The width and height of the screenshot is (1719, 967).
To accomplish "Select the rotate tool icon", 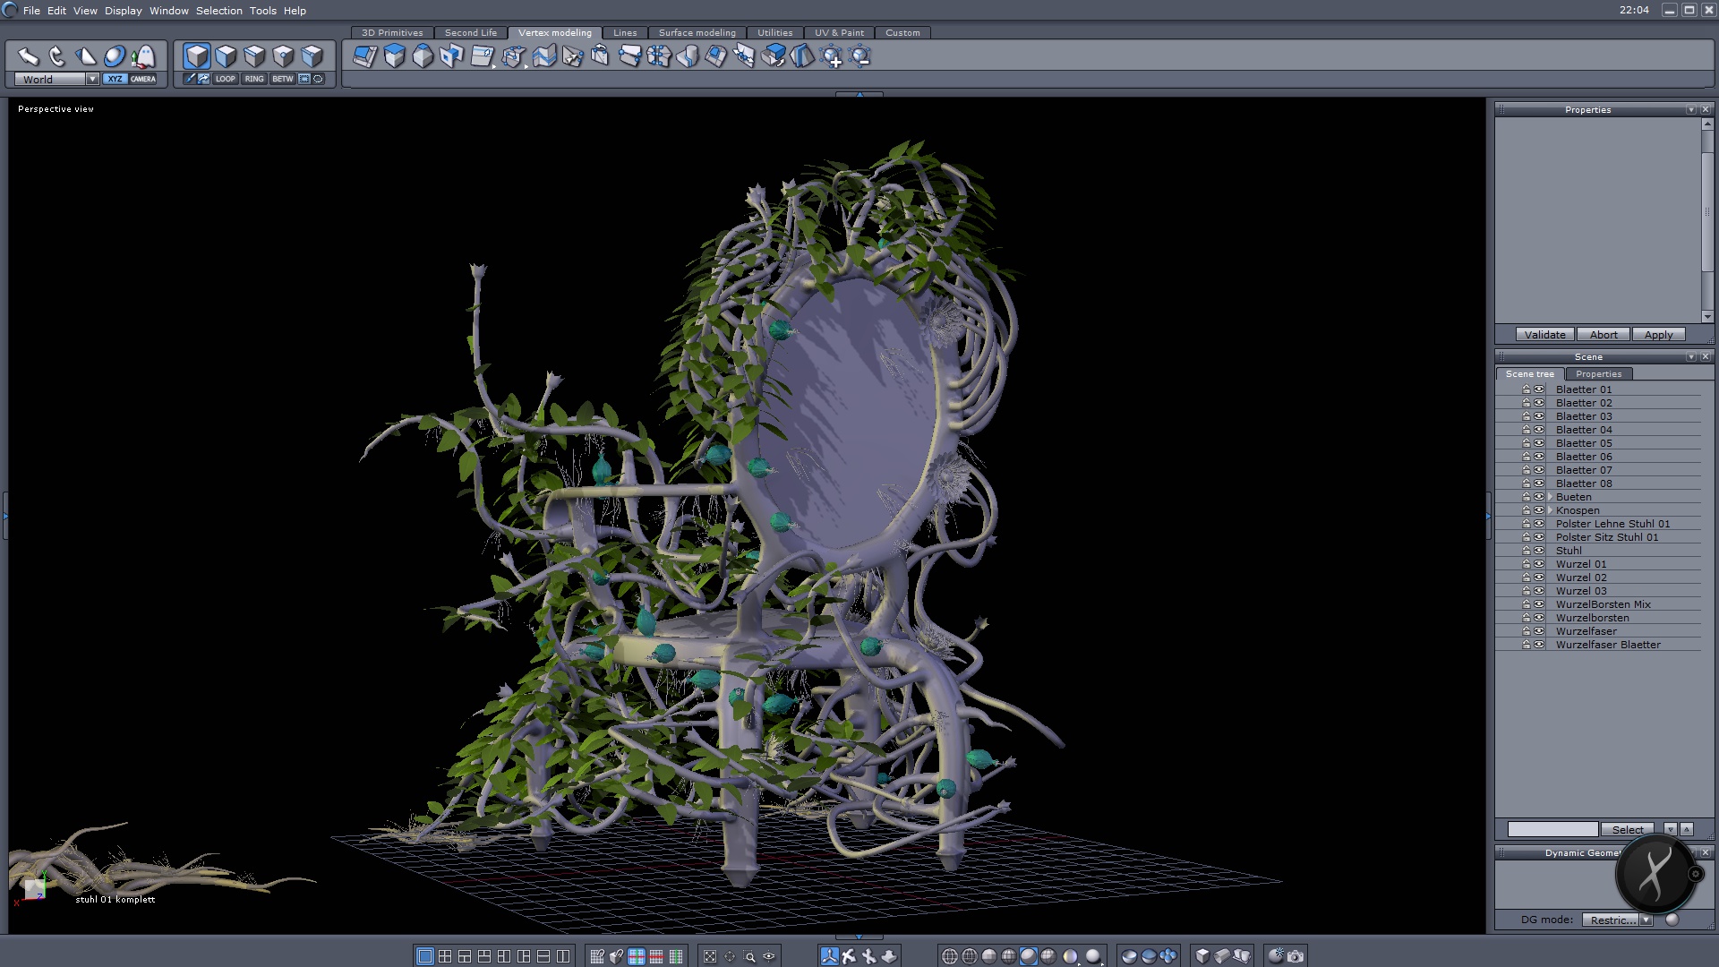I will point(56,56).
